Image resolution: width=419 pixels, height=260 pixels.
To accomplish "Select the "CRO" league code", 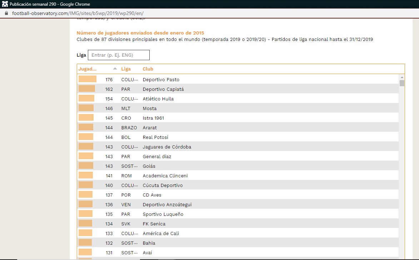I will tap(126, 118).
